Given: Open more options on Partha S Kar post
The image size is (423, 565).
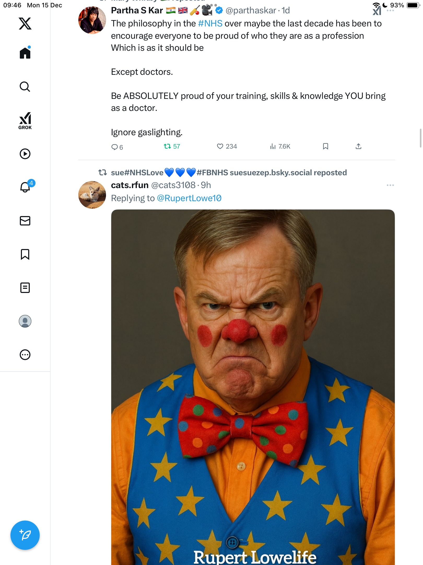Looking at the screenshot, I should [390, 10].
